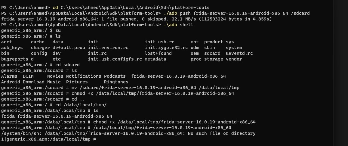Viewport: 348px width, 146px height.
Task: Click the Ringtones folder name
Action: 116,82
